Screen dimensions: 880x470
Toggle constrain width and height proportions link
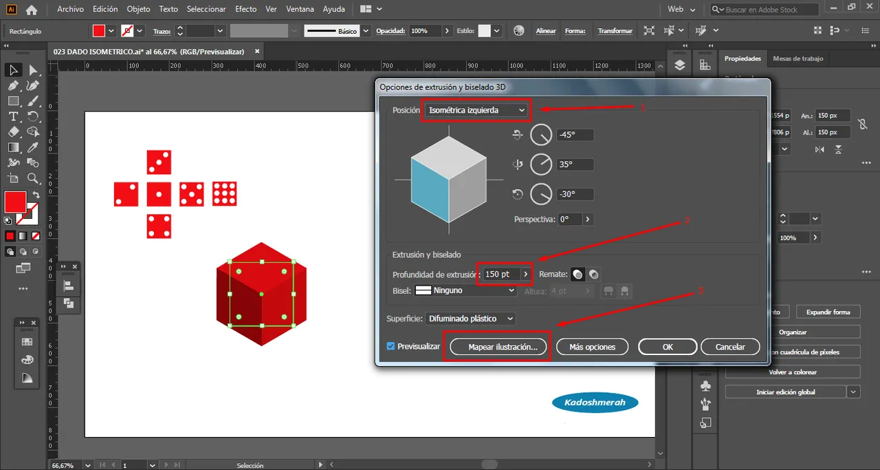[x=863, y=125]
